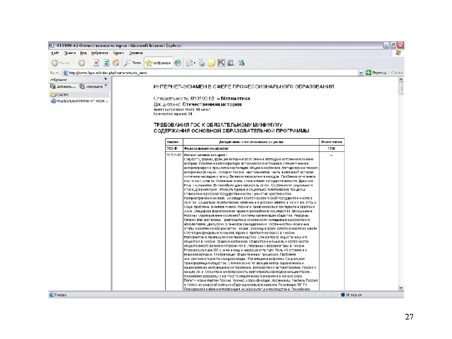Stop page loading with red X icon

96,63
